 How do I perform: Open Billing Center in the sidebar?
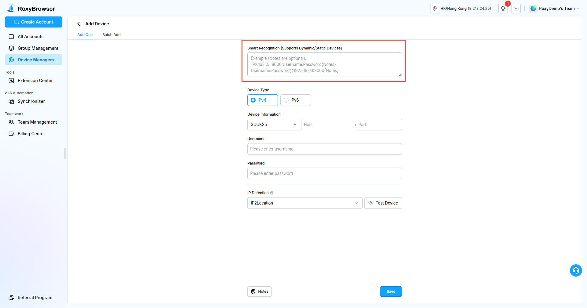coord(34,134)
